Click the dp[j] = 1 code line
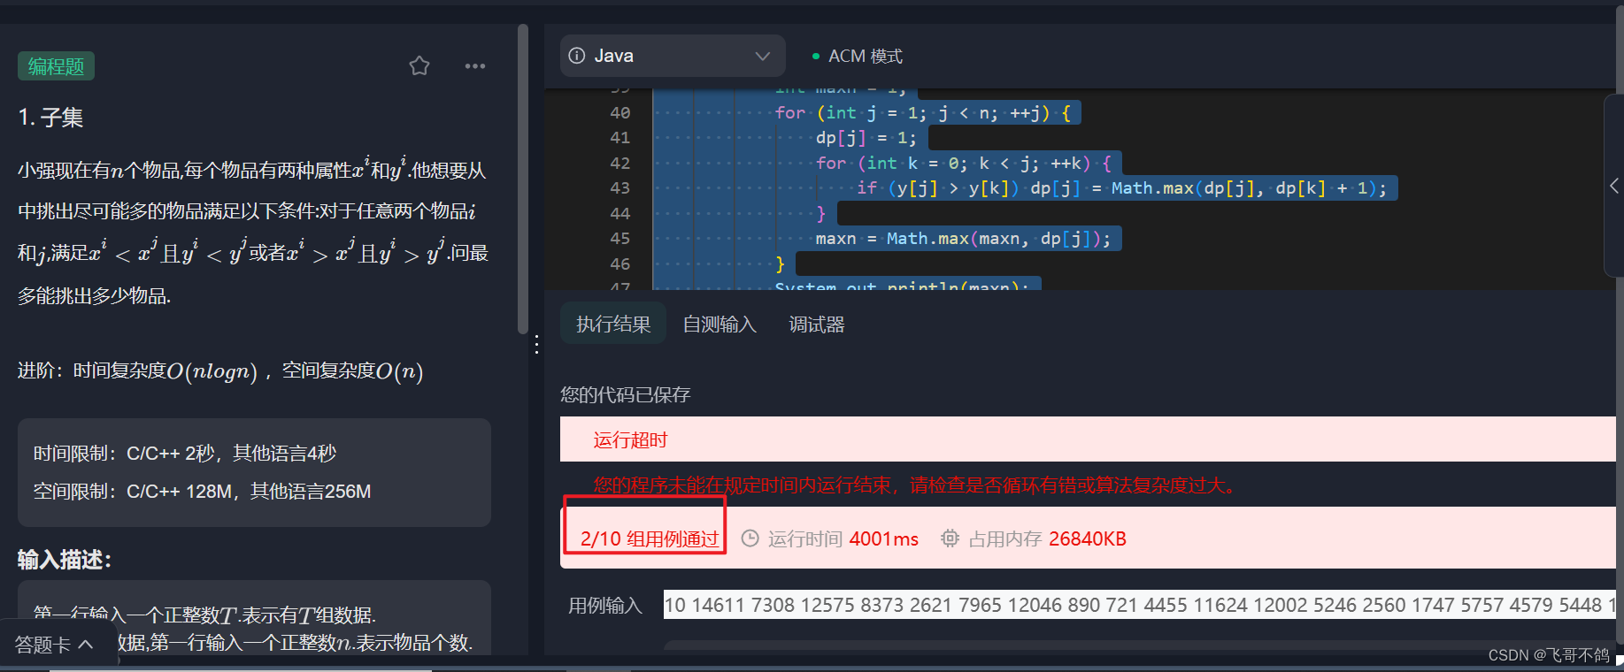 [x=866, y=138]
